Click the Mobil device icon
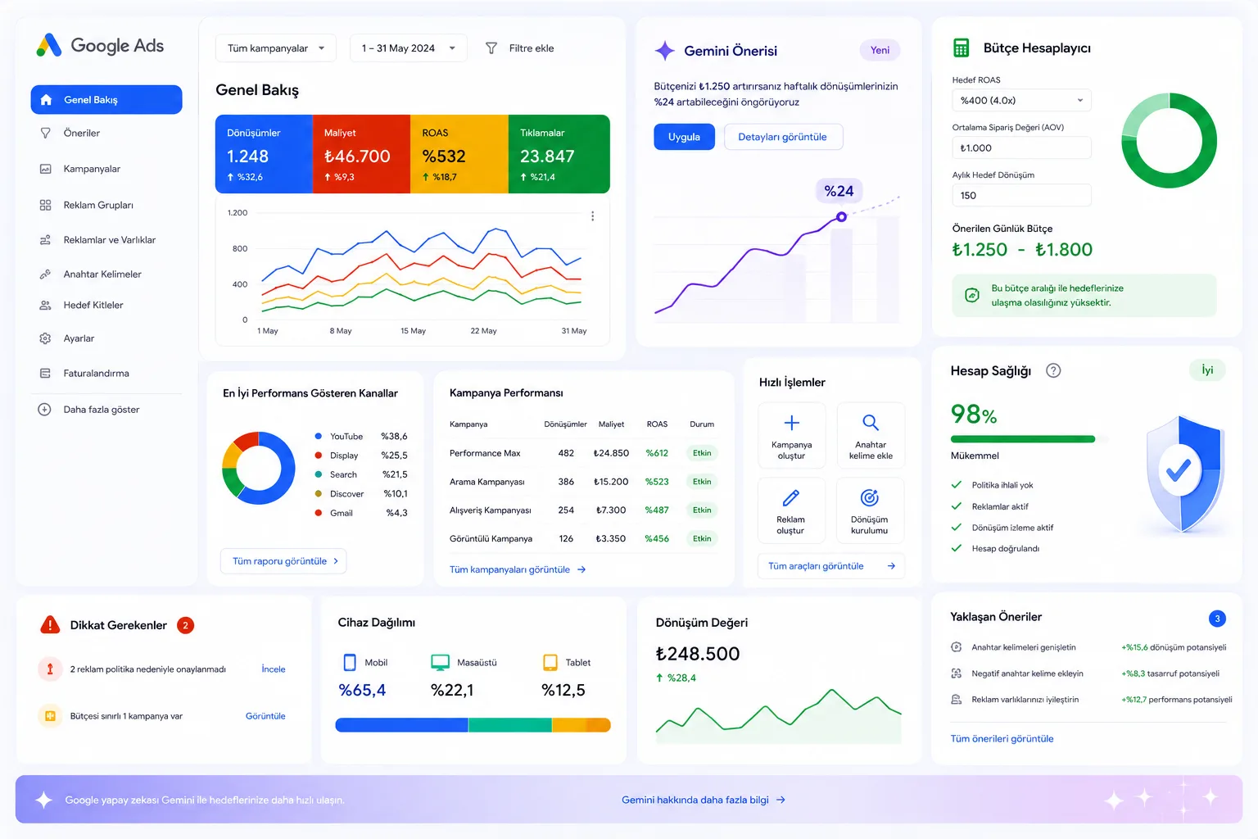This screenshot has width=1258, height=839. [350, 663]
